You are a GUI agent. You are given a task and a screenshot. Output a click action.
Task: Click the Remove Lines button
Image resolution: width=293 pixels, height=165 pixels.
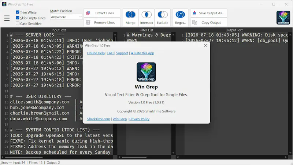tap(102, 22)
